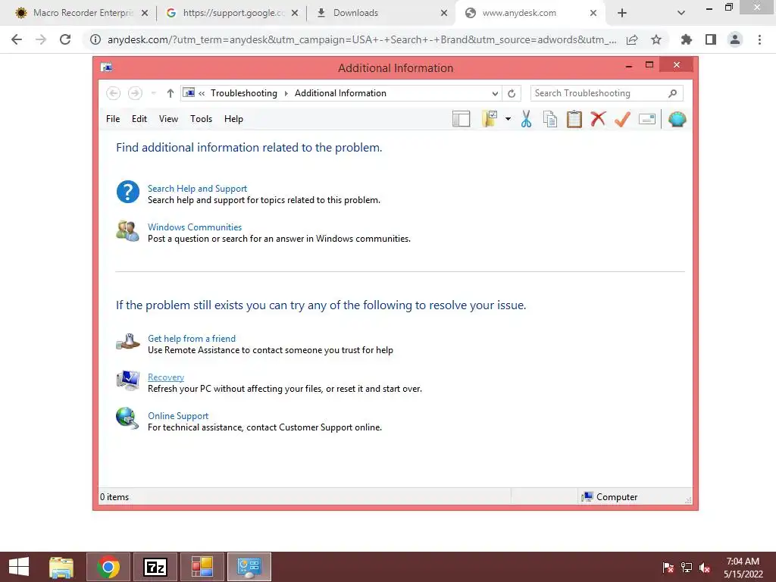Open the folder options icon in toolbar
The image size is (776, 582).
(490, 119)
